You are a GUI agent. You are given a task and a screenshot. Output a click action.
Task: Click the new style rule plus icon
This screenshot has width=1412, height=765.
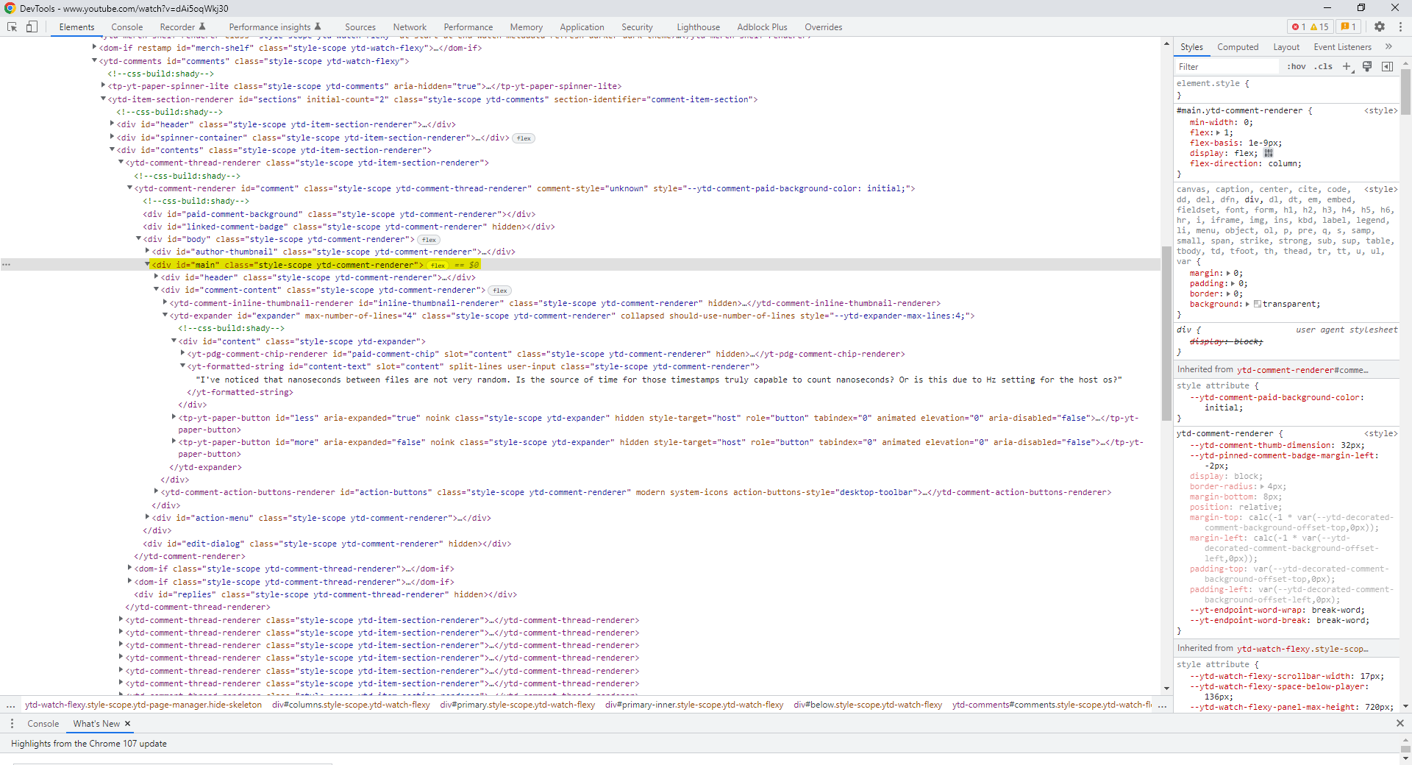1347,66
